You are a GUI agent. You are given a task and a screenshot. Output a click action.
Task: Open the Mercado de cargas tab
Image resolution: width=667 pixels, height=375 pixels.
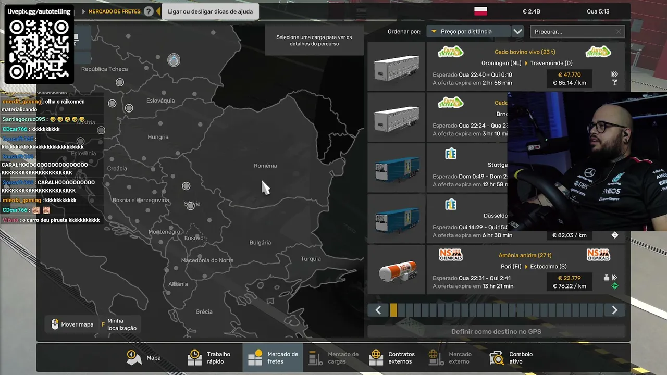click(x=333, y=358)
